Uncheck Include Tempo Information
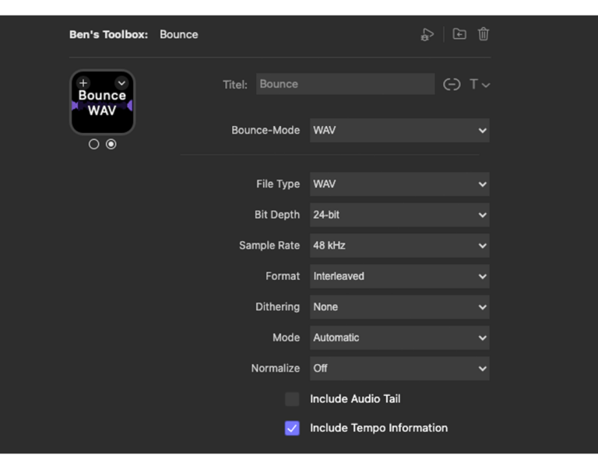Image resolution: width=598 pixels, height=469 pixels. [x=292, y=428]
